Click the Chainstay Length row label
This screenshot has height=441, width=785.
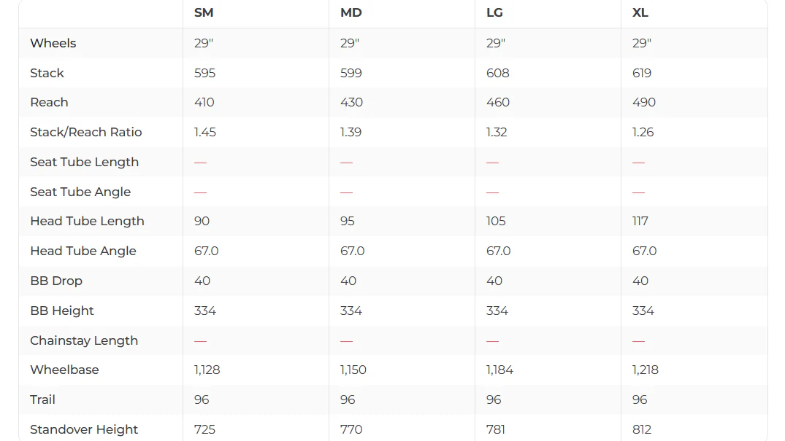84,340
